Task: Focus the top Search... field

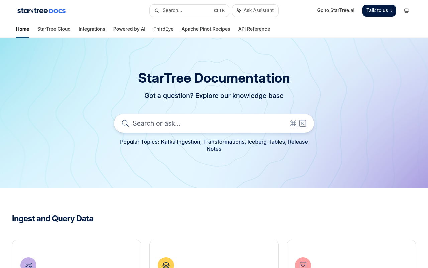Action: tap(189, 11)
